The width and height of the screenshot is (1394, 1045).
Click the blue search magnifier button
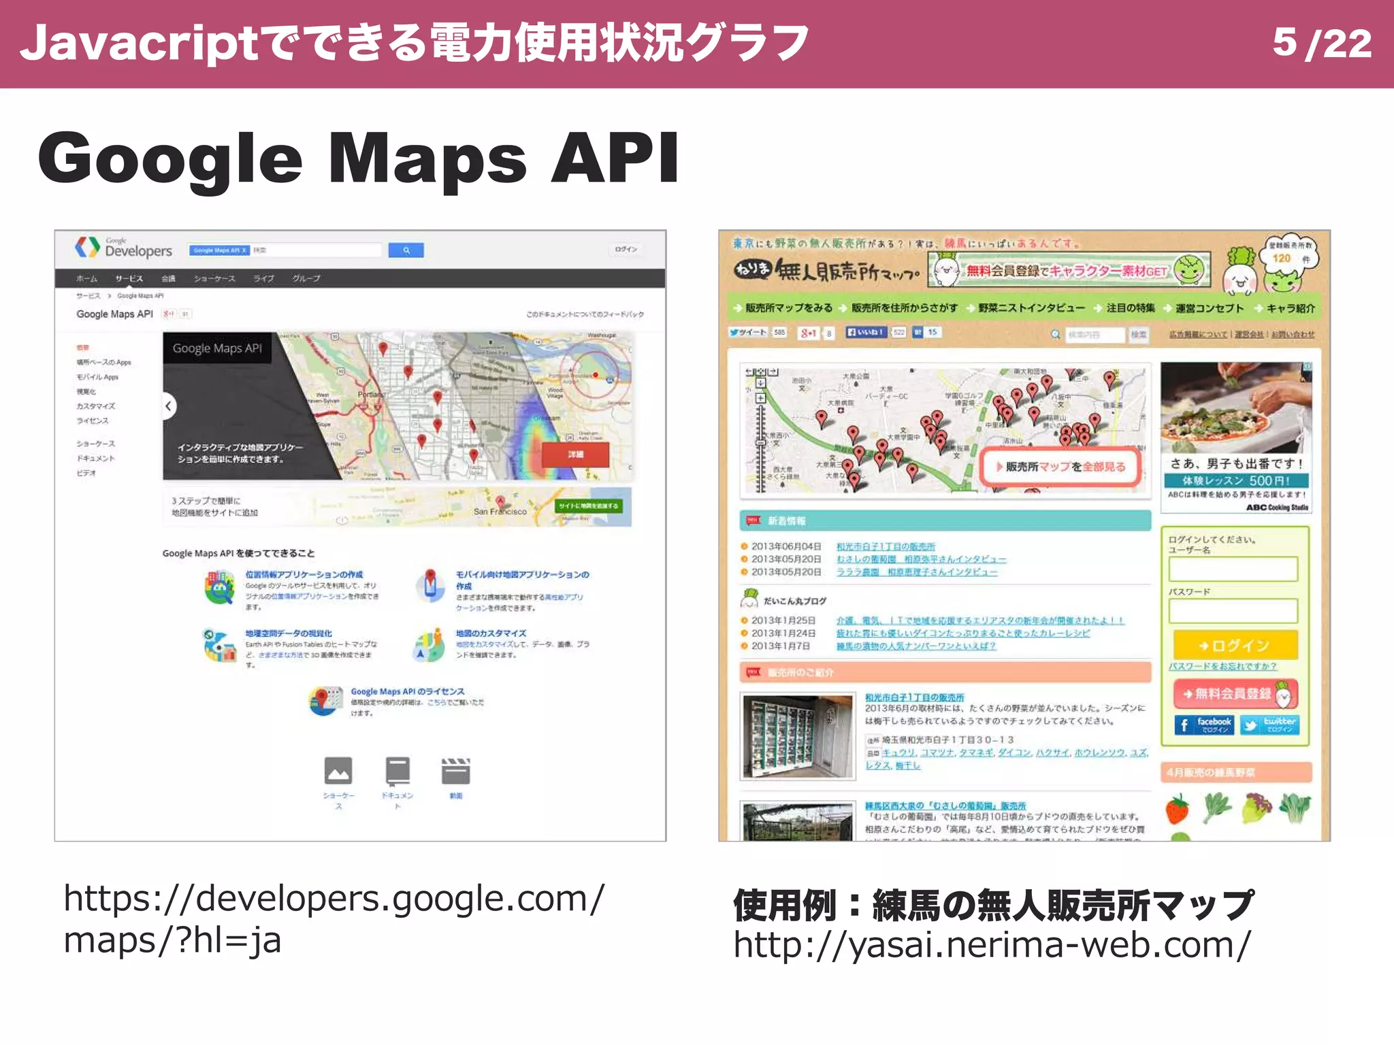tap(406, 250)
